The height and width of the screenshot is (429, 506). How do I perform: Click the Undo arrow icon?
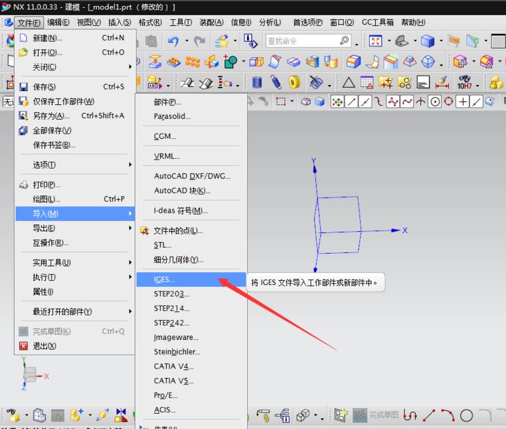[x=173, y=41]
